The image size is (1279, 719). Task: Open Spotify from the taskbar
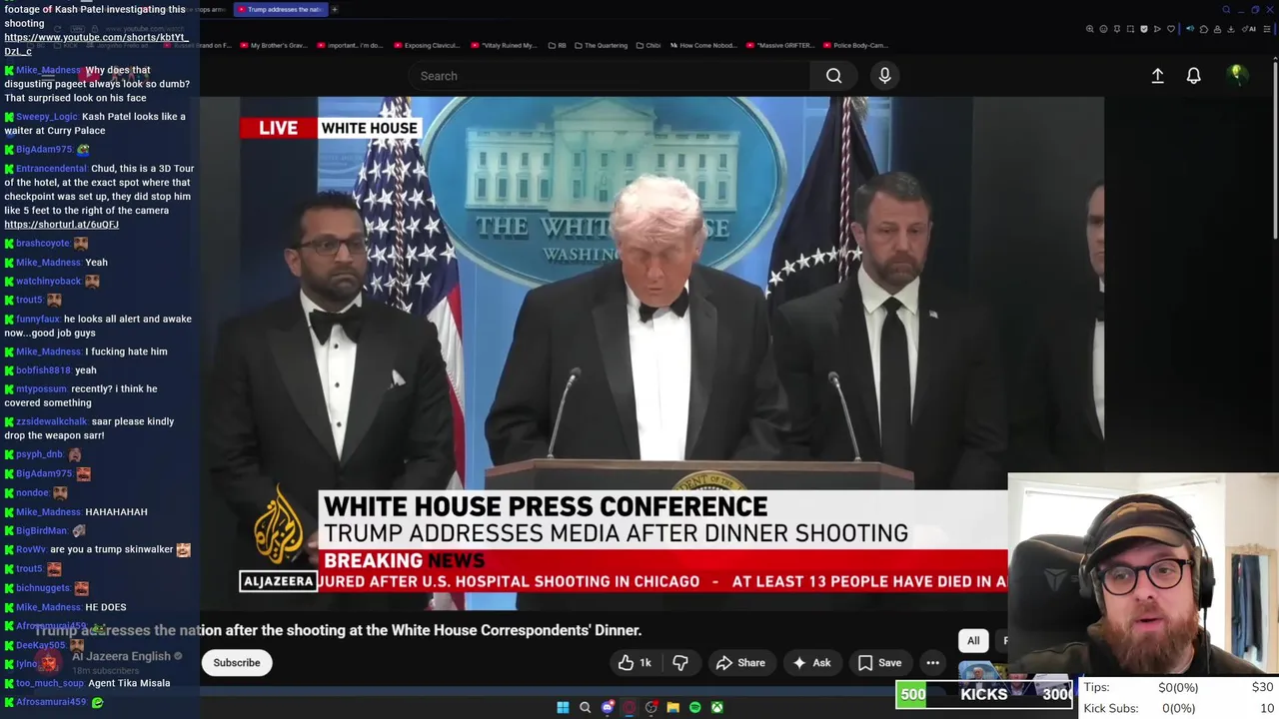(x=694, y=707)
